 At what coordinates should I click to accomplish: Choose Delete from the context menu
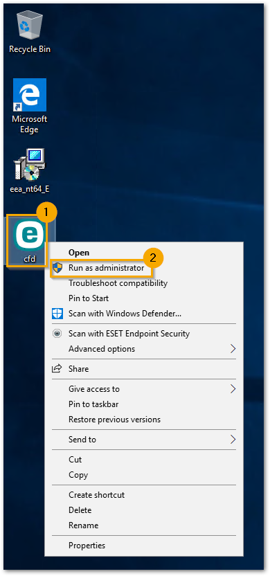pyautogui.click(x=144, y=510)
